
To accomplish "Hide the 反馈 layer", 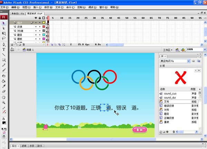I will (x=36, y=27).
